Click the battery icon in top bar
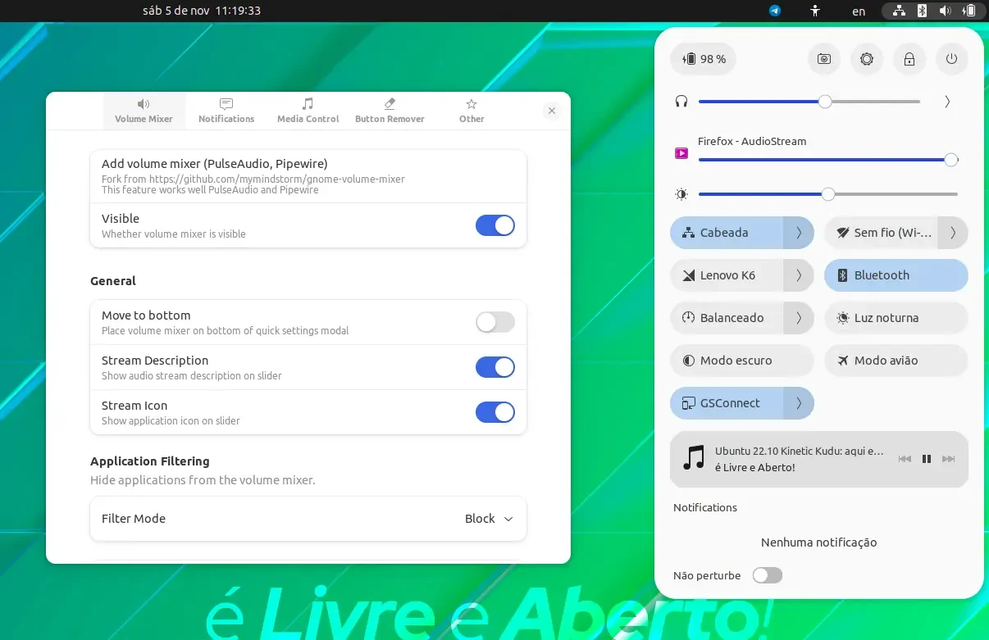989x640 pixels. [968, 11]
